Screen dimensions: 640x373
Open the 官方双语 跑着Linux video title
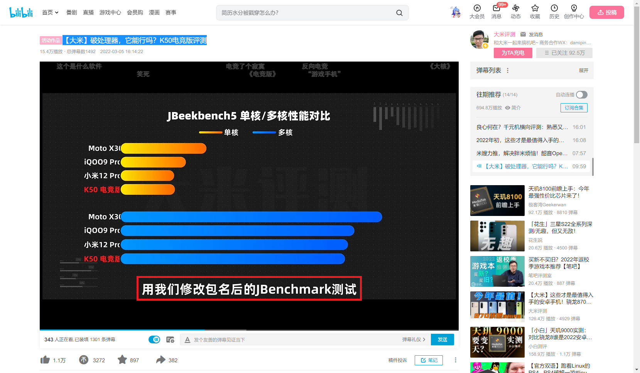pos(560,368)
